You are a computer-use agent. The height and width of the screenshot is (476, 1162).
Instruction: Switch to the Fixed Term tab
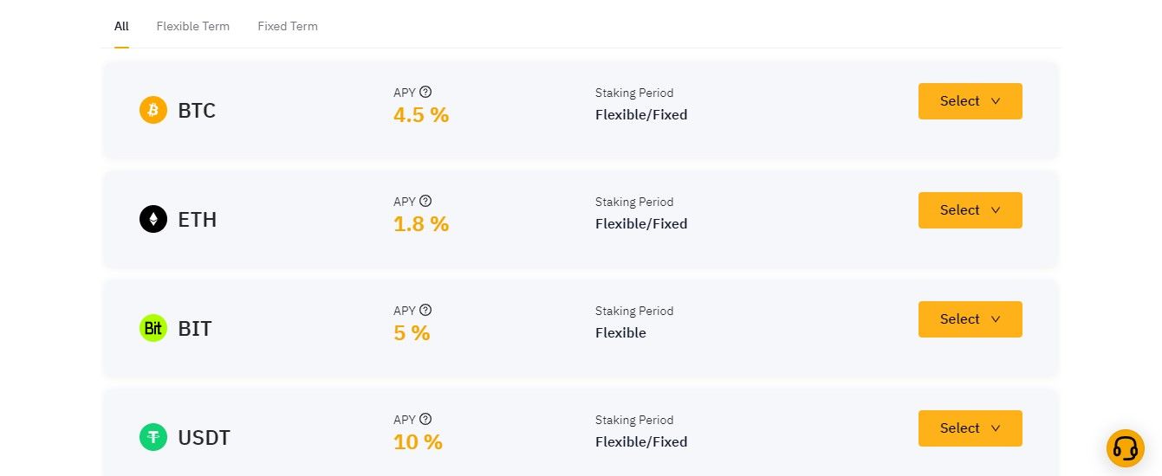click(x=288, y=26)
